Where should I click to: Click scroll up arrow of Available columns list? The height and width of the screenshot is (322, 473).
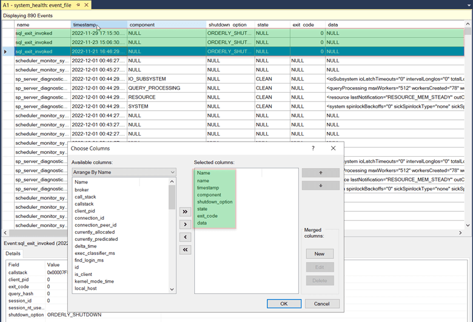(x=172, y=182)
